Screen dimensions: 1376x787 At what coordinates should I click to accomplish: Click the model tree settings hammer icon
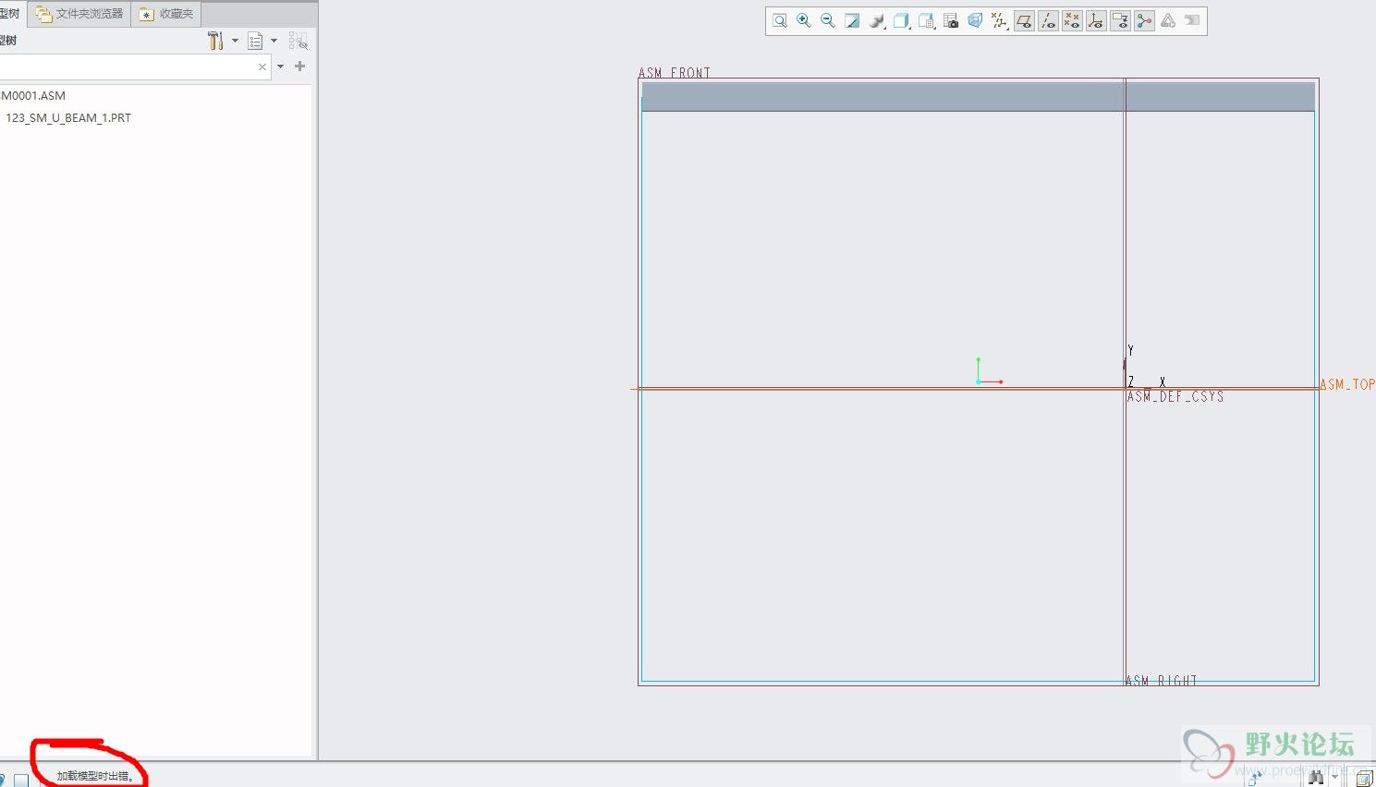point(215,41)
